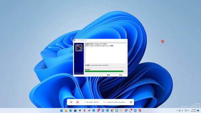Launch Microsoft Edge from the taskbar
The height and width of the screenshot is (113, 201).
pyautogui.click(x=71, y=110)
